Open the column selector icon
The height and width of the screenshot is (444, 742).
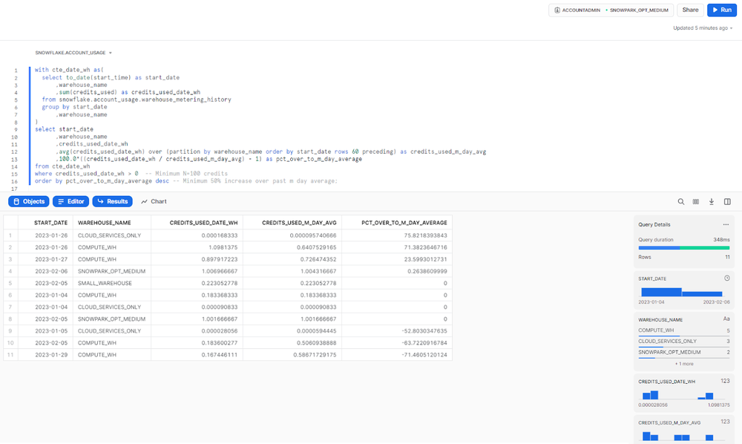(696, 201)
